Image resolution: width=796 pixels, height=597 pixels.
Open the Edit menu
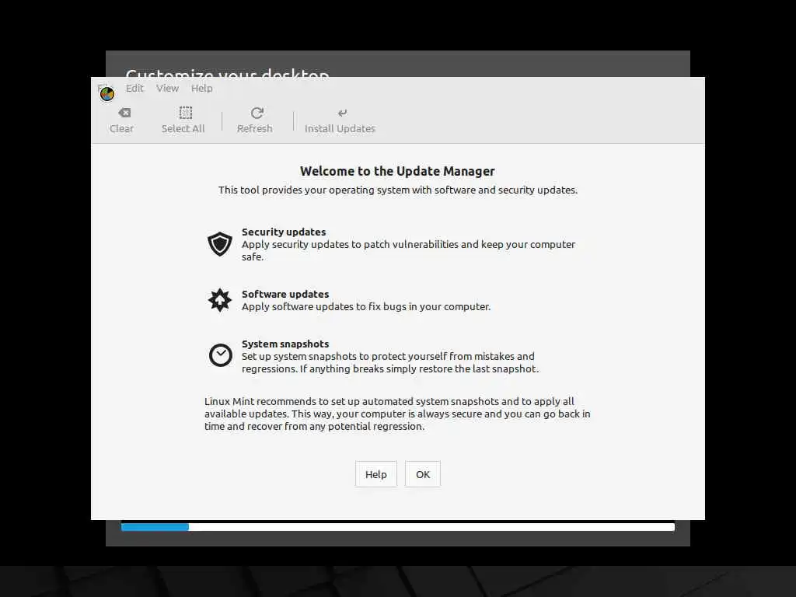point(134,89)
